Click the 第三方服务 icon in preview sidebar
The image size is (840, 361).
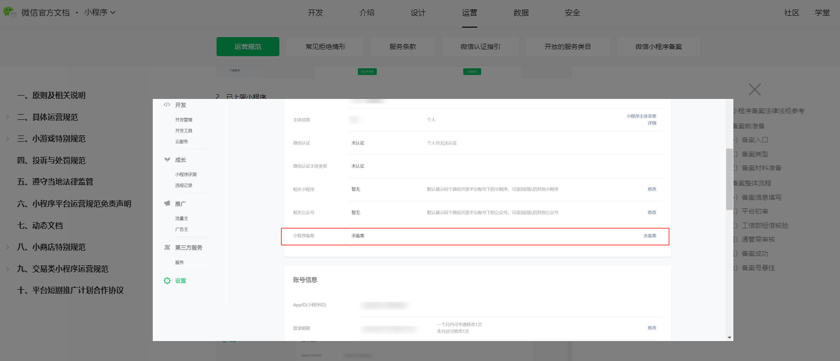pyautogui.click(x=167, y=247)
